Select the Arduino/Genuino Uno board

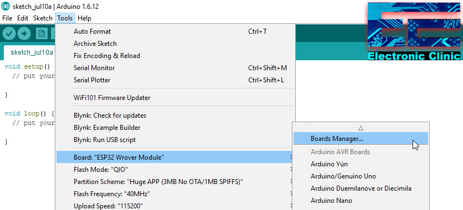pos(361,176)
